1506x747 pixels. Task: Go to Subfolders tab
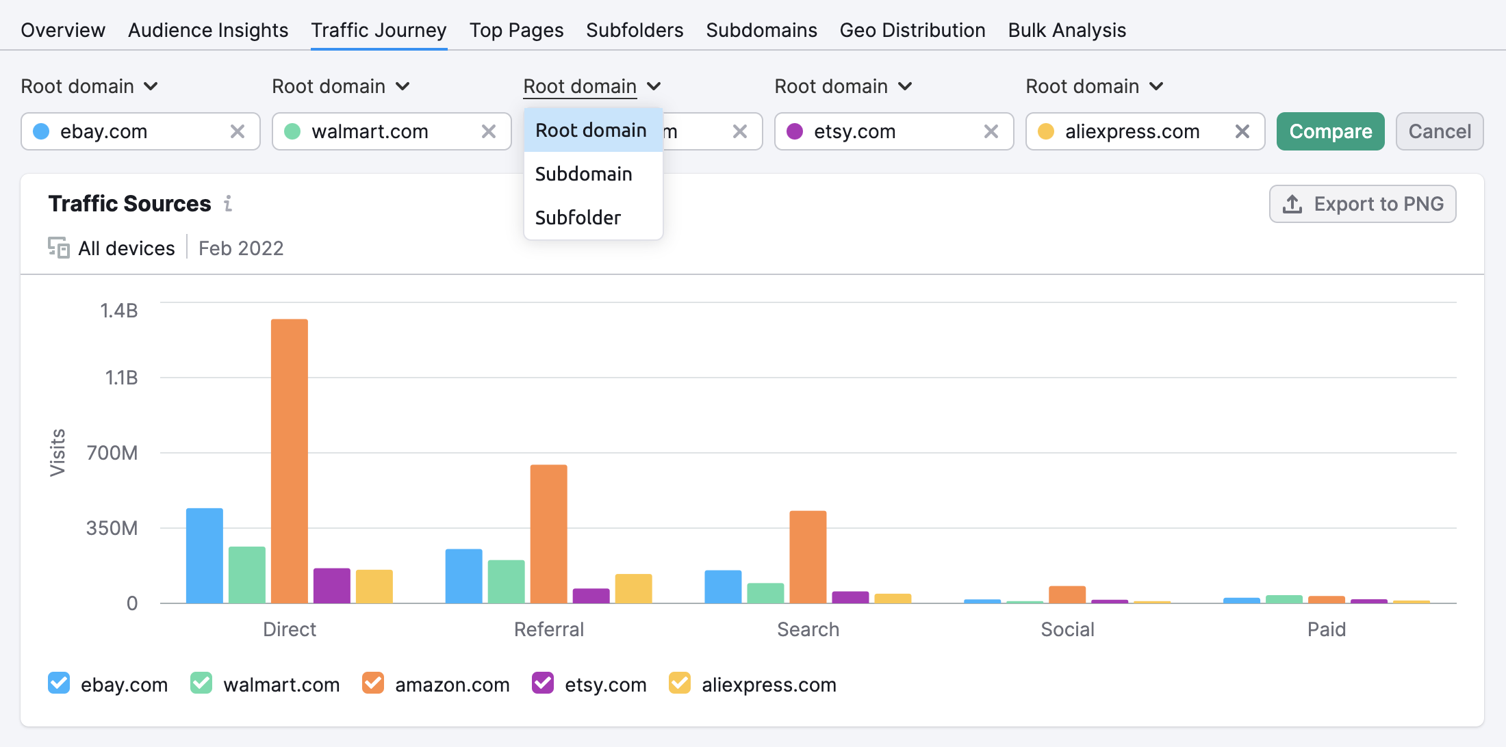(x=635, y=30)
